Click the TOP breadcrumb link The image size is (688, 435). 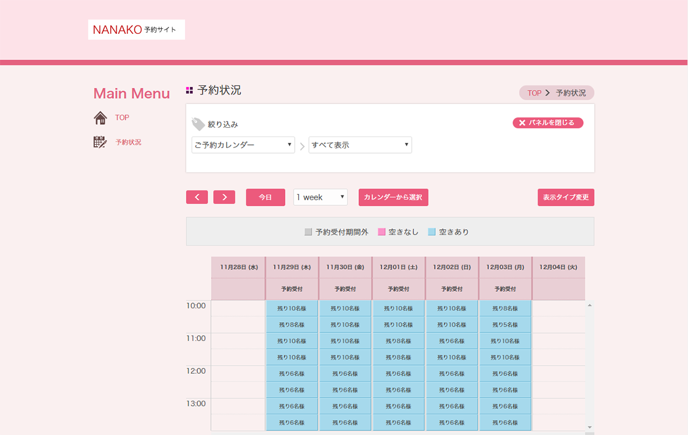[x=534, y=93]
